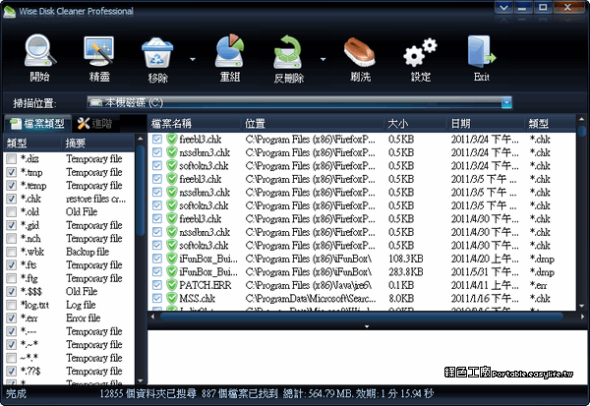
Task: Uncheck the *.temp file type
Action: tap(11, 186)
